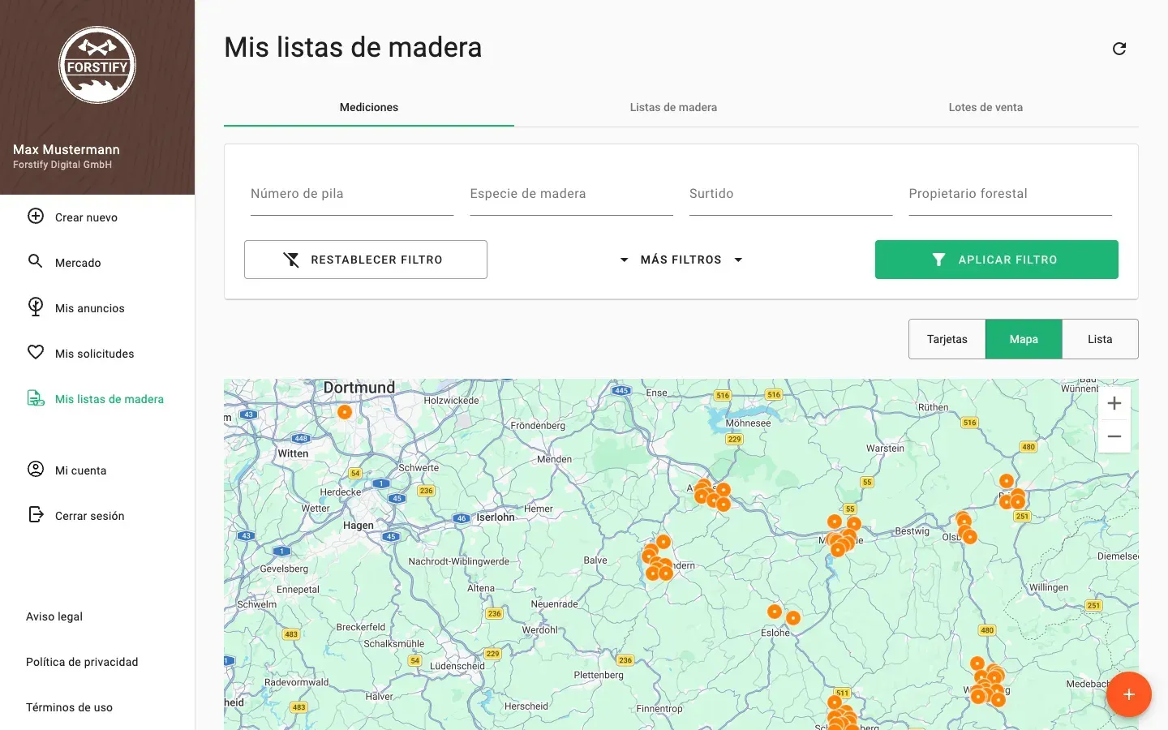The width and height of the screenshot is (1168, 730).
Task: Go to Mercado in the sidebar
Action: [97, 262]
